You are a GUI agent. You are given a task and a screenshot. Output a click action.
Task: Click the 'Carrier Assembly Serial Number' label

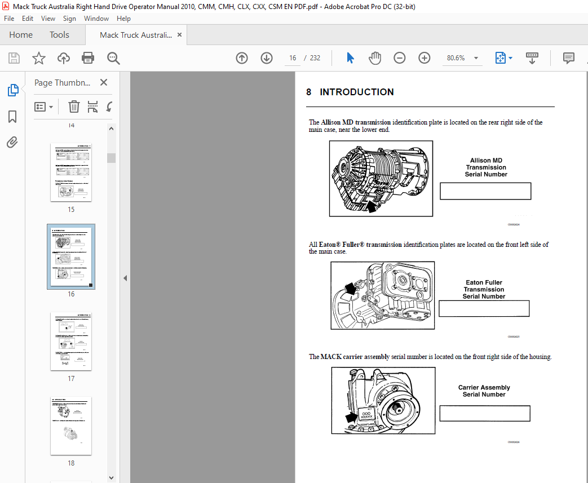click(484, 391)
